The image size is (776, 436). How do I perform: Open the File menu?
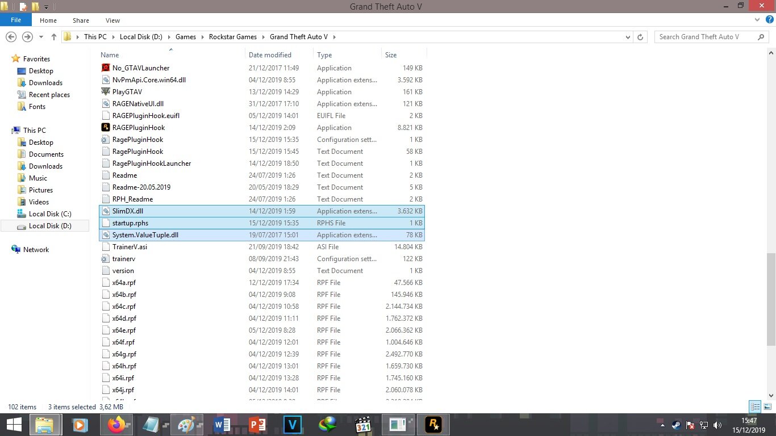[16, 20]
